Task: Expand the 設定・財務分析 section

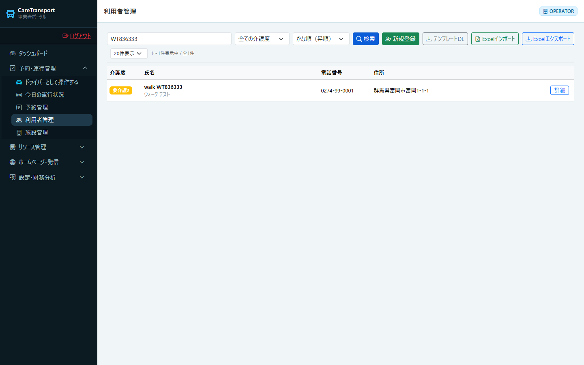Action: (49, 177)
